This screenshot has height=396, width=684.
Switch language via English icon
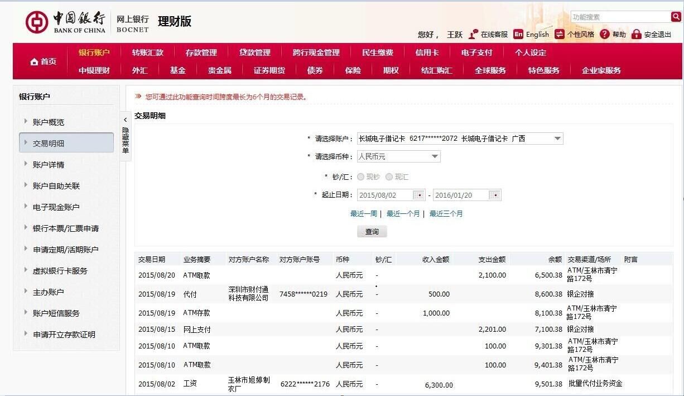518,34
